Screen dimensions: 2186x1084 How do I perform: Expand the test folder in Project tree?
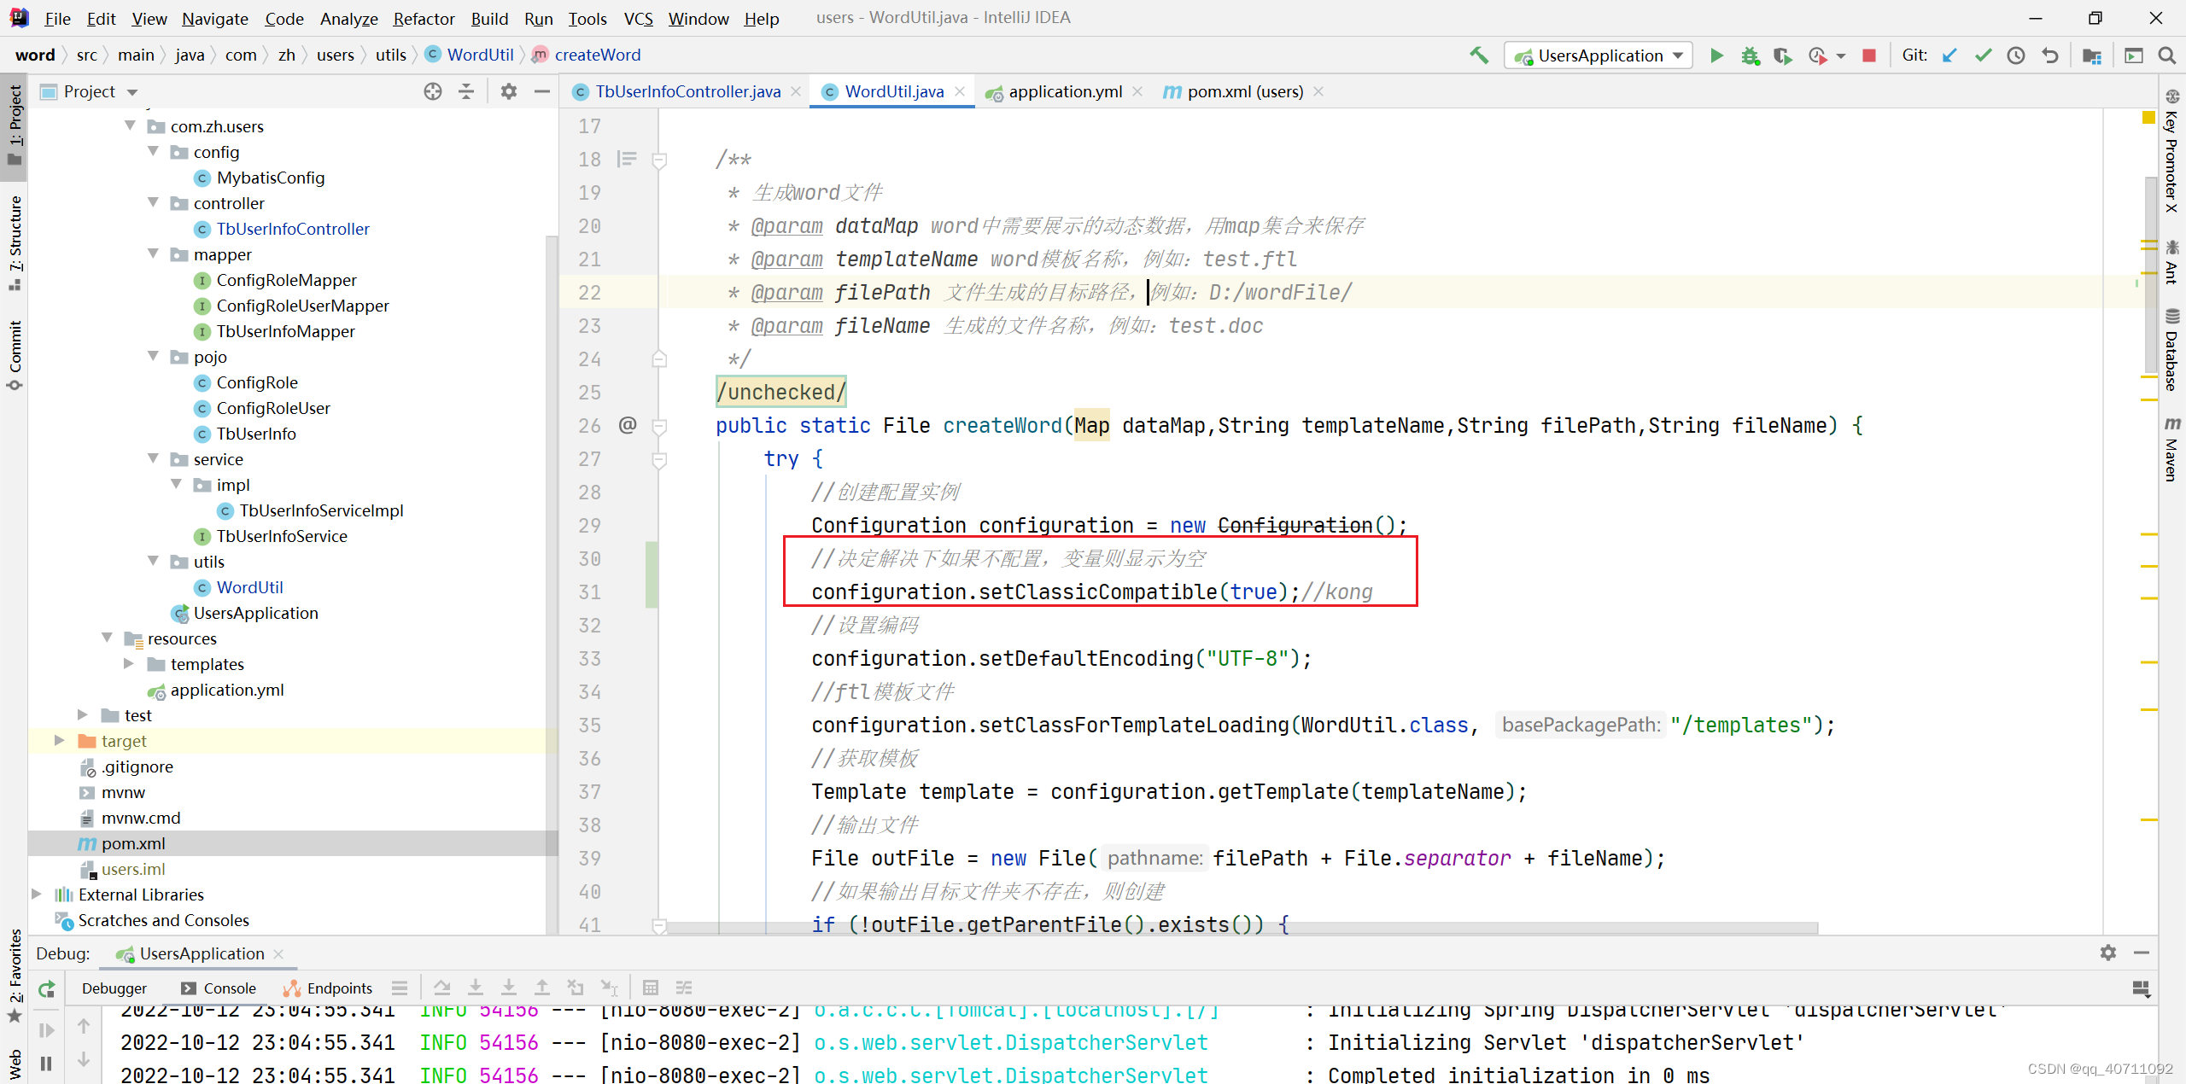pyautogui.click(x=82, y=715)
